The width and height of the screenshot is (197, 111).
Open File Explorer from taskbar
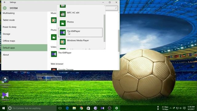click(x=74, y=108)
